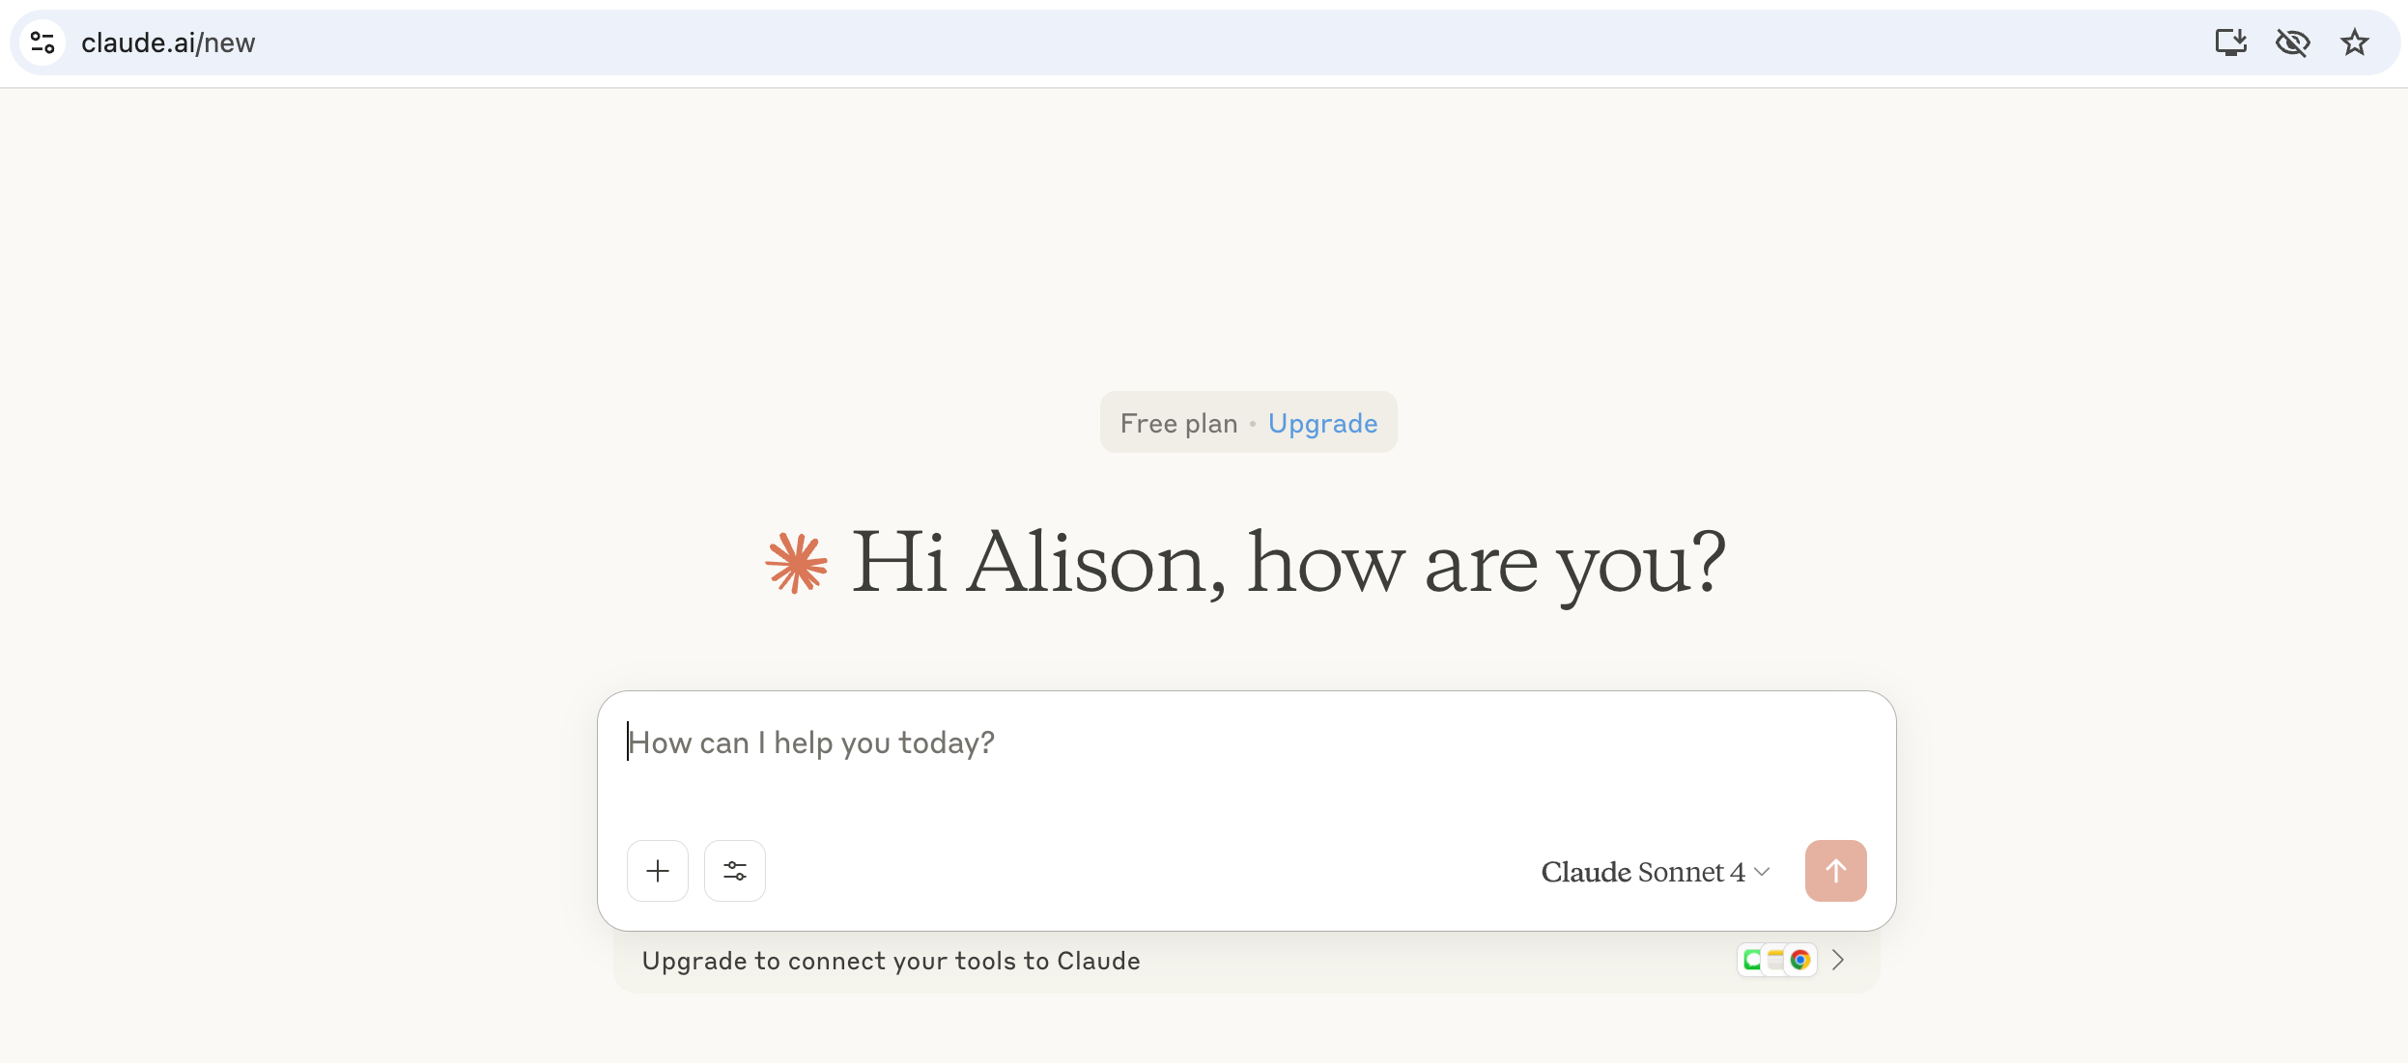
Task: Click the yellow Notes icon in banner
Action: (1775, 960)
